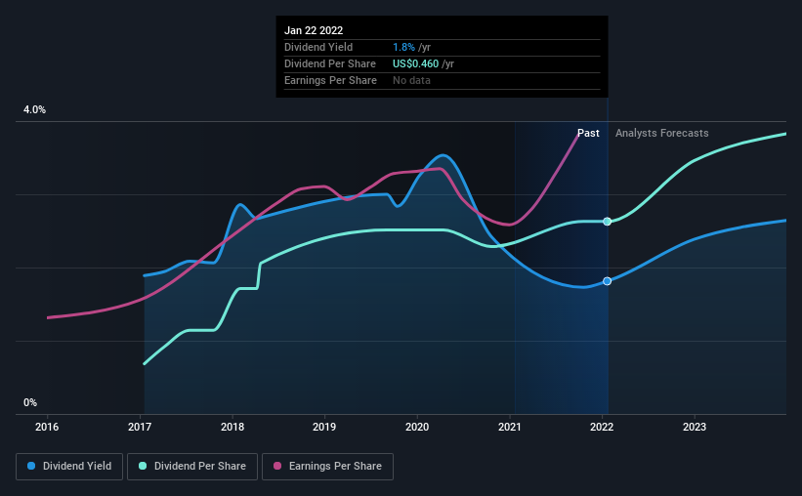This screenshot has width=802, height=496.
Task: Click the US$0.460 Dividend Per Share value
Action: pos(415,63)
